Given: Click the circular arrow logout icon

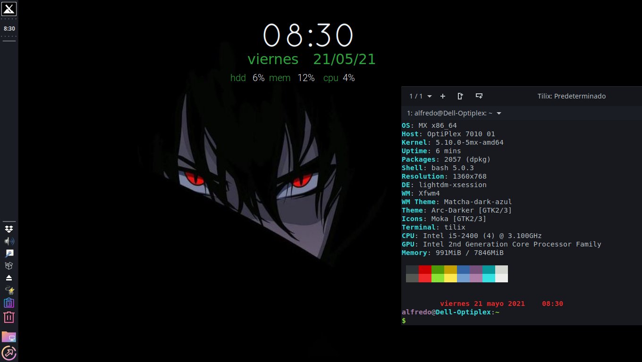Looking at the screenshot, I should pos(9,353).
